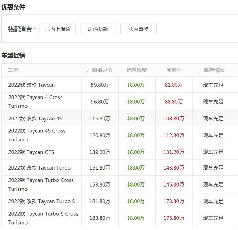
Task: Click the 112.80万 discounted price
Action: point(174,135)
